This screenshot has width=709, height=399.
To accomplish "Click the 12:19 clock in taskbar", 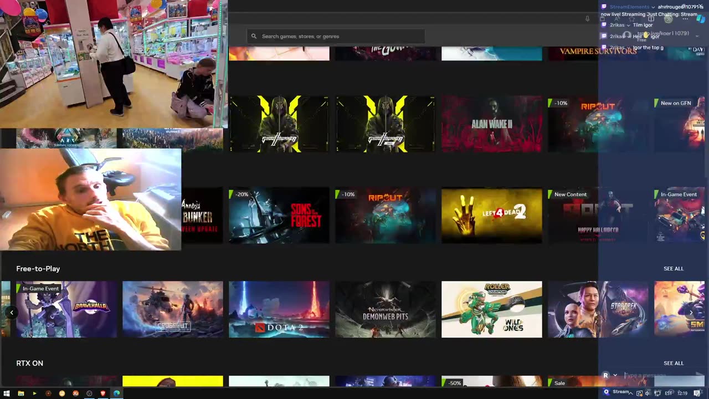I will pyautogui.click(x=682, y=393).
